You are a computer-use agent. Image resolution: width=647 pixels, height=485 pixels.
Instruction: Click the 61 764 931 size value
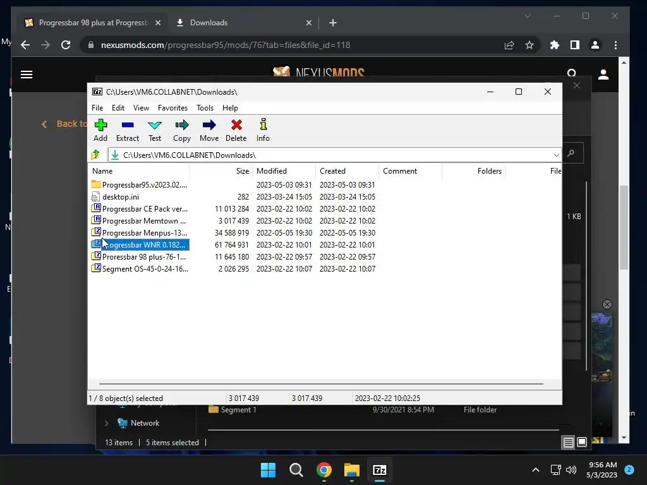(231, 244)
